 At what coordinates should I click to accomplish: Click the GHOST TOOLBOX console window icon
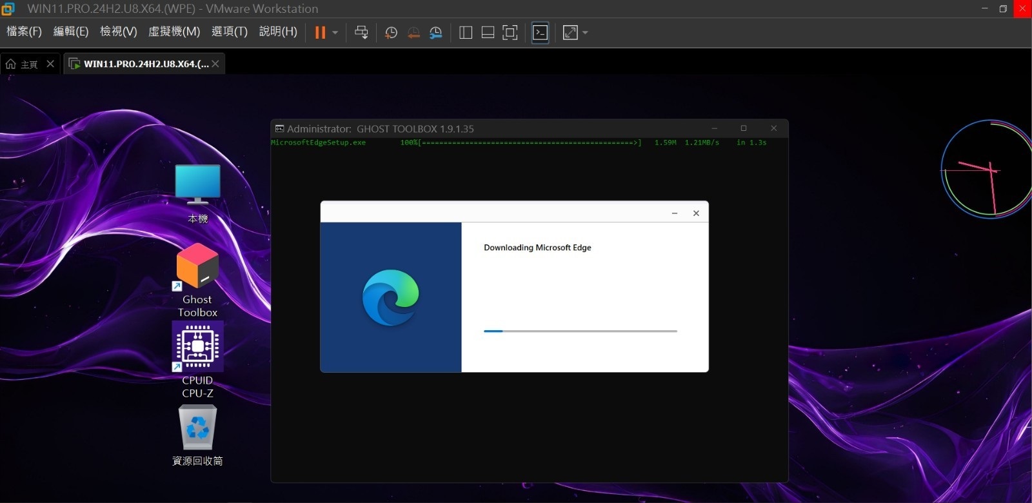click(x=279, y=128)
